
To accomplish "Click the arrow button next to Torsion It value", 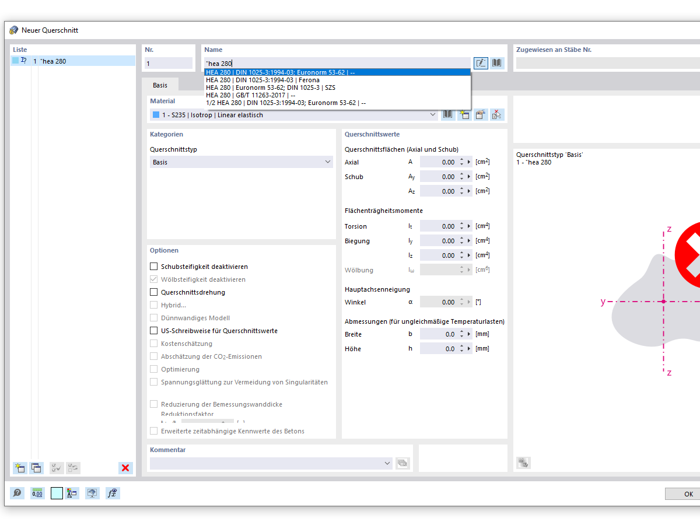I will [x=469, y=226].
